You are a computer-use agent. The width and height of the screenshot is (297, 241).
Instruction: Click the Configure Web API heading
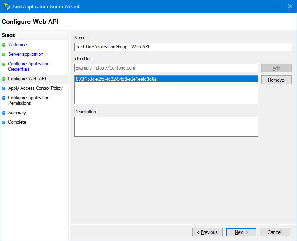(x=30, y=22)
